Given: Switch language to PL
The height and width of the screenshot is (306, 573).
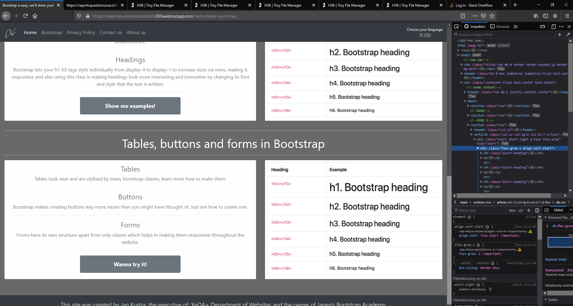Looking at the screenshot, I should [x=421, y=35].
